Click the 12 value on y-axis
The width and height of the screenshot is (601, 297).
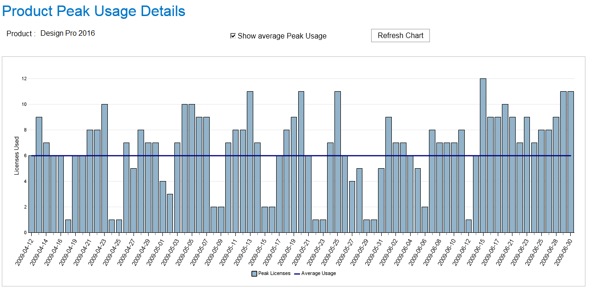(24, 79)
